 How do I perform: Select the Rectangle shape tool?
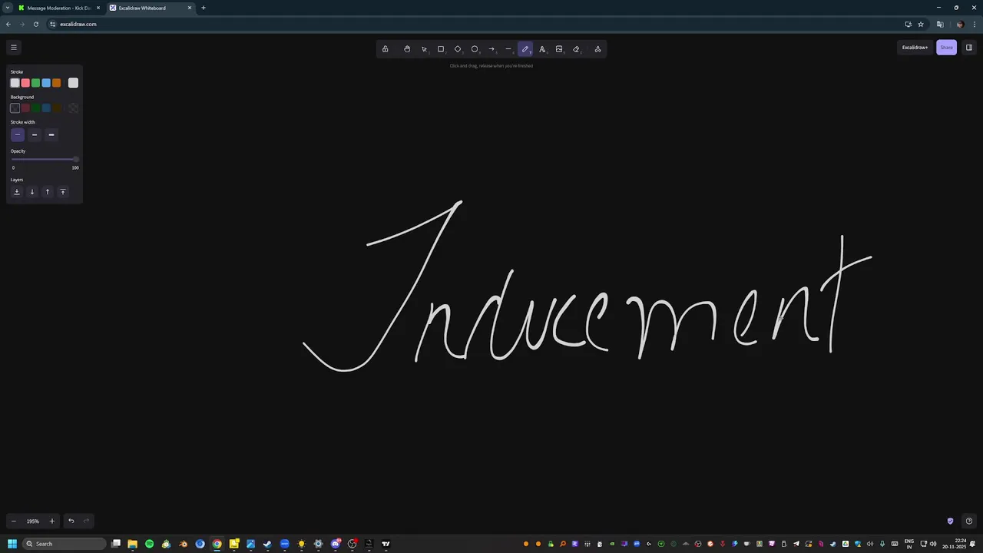click(x=441, y=49)
